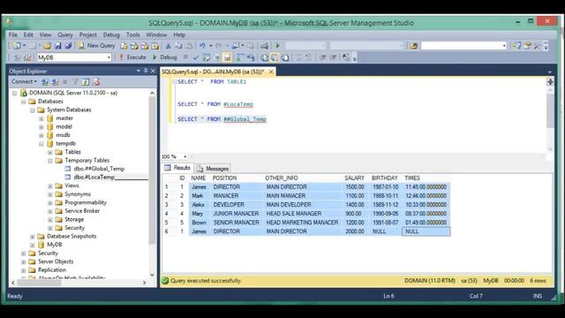Open the Window menu
Screen dimensions: 565x318
click(156, 34)
